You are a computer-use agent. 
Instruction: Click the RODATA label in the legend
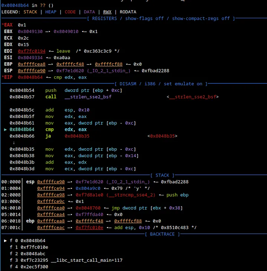click(128, 12)
